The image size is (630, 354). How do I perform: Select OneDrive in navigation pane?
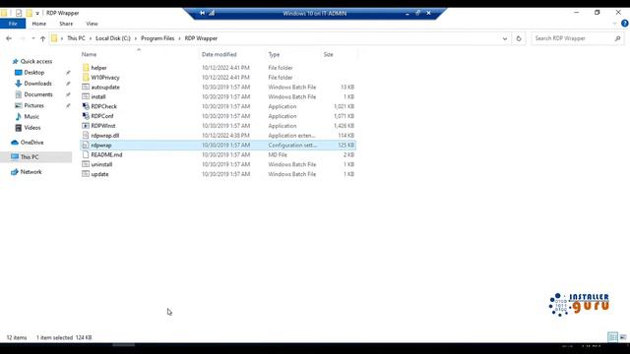[x=31, y=142]
